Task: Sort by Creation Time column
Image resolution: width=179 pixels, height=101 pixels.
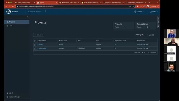Action: tap(141, 41)
